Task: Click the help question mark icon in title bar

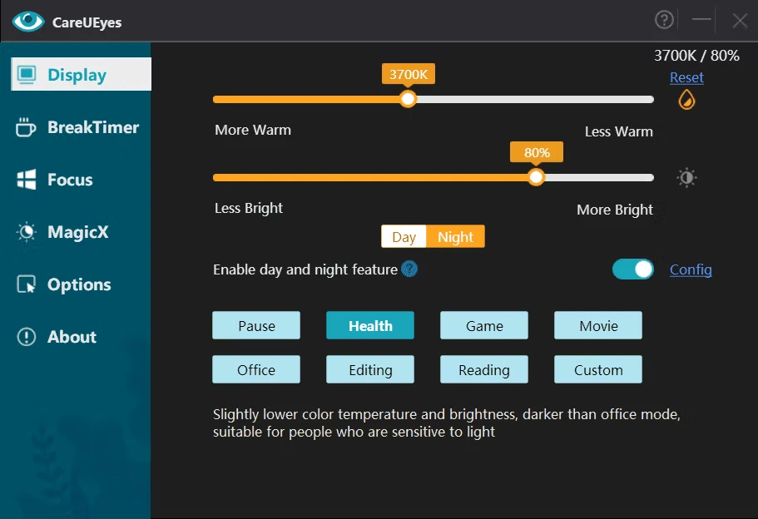Action: click(664, 20)
